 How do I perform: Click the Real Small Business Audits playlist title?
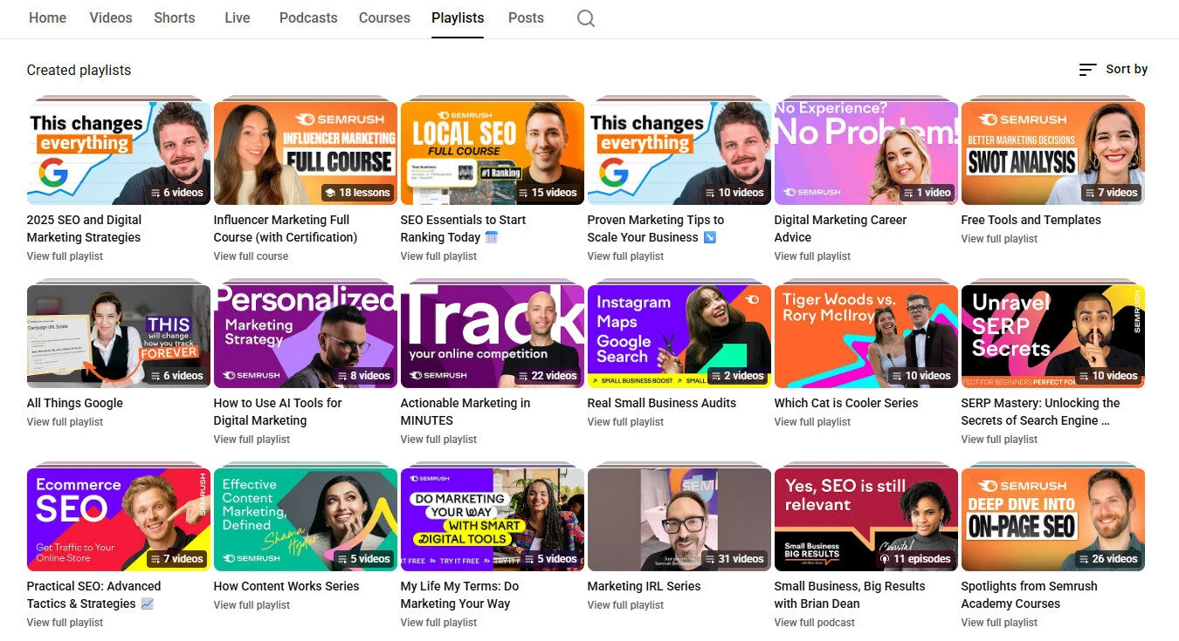click(x=661, y=403)
